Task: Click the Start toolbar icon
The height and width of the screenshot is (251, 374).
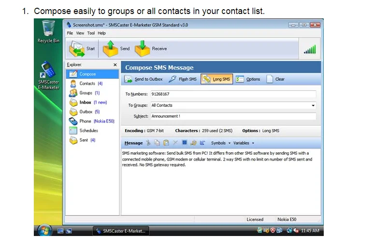Action: [78, 49]
